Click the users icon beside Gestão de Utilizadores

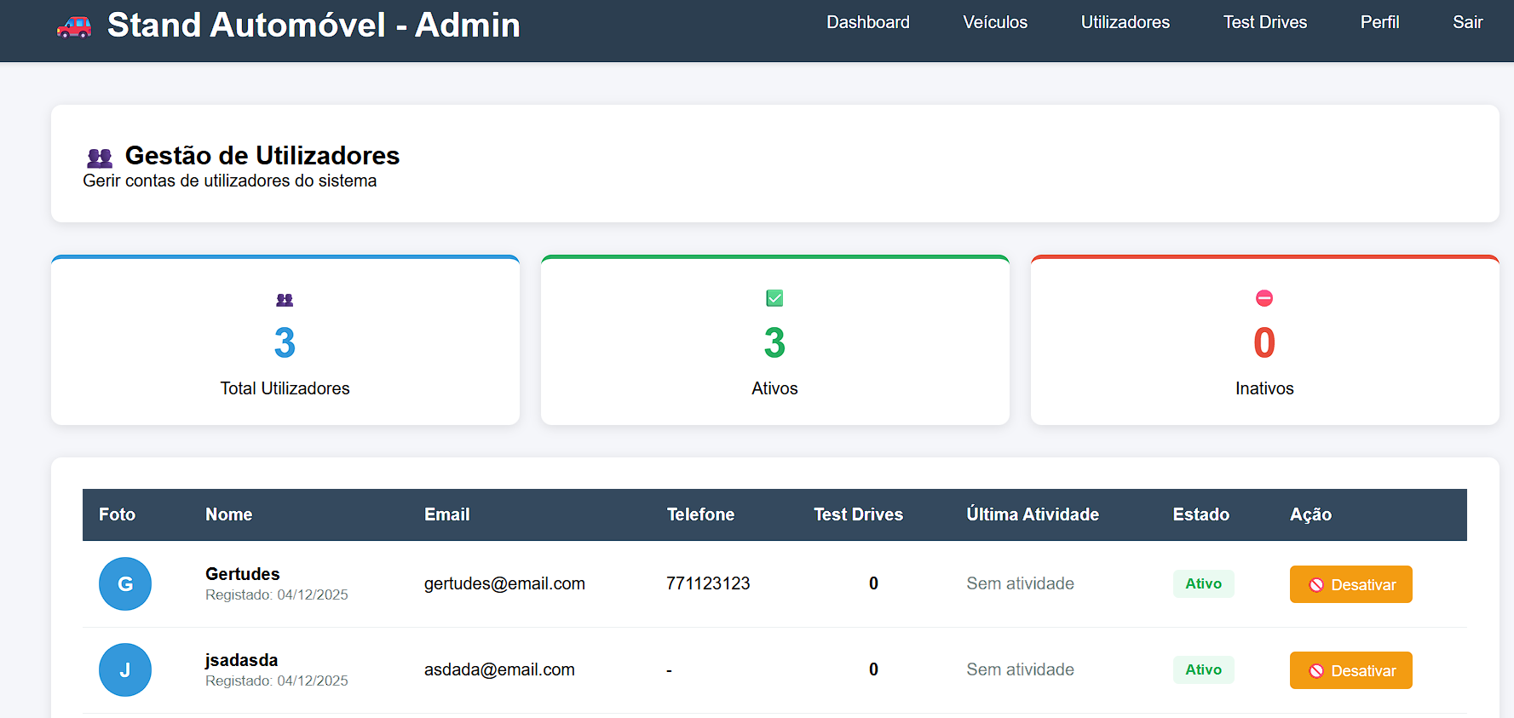(x=100, y=158)
